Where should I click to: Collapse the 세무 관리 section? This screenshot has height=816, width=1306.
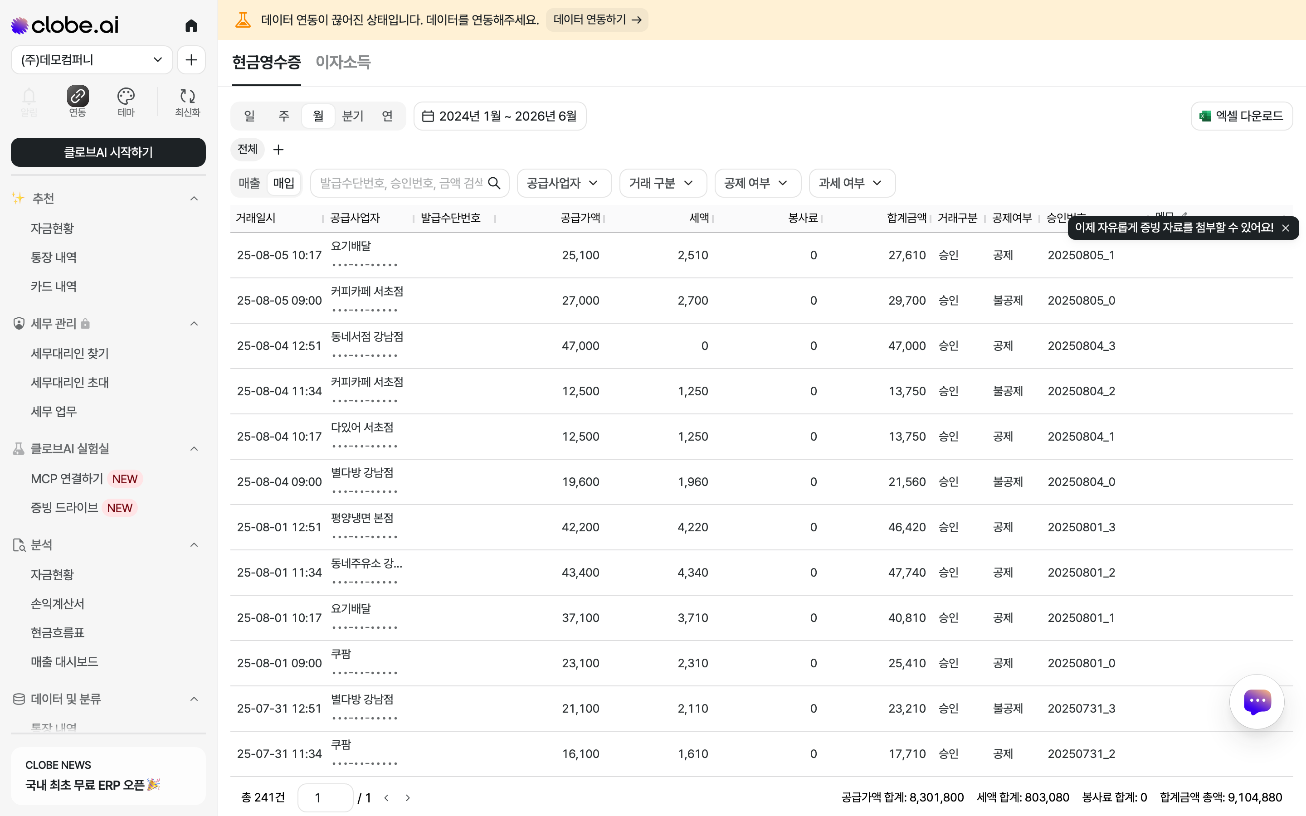tap(194, 324)
